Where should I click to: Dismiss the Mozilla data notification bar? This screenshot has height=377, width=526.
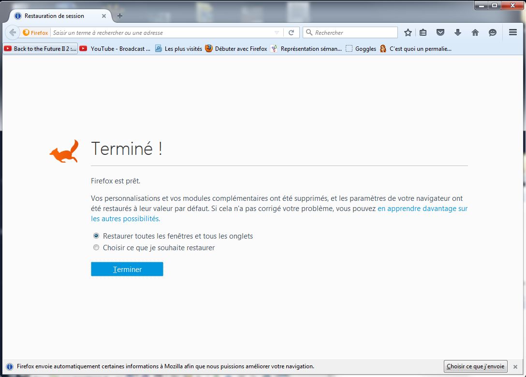point(515,367)
